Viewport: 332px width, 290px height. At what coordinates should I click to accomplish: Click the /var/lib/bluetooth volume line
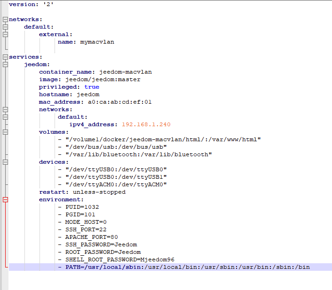click(135, 154)
